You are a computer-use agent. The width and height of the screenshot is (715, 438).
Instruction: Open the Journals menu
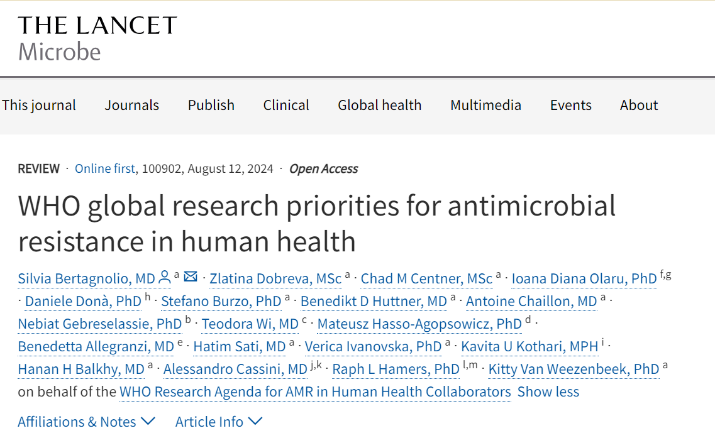coord(131,106)
